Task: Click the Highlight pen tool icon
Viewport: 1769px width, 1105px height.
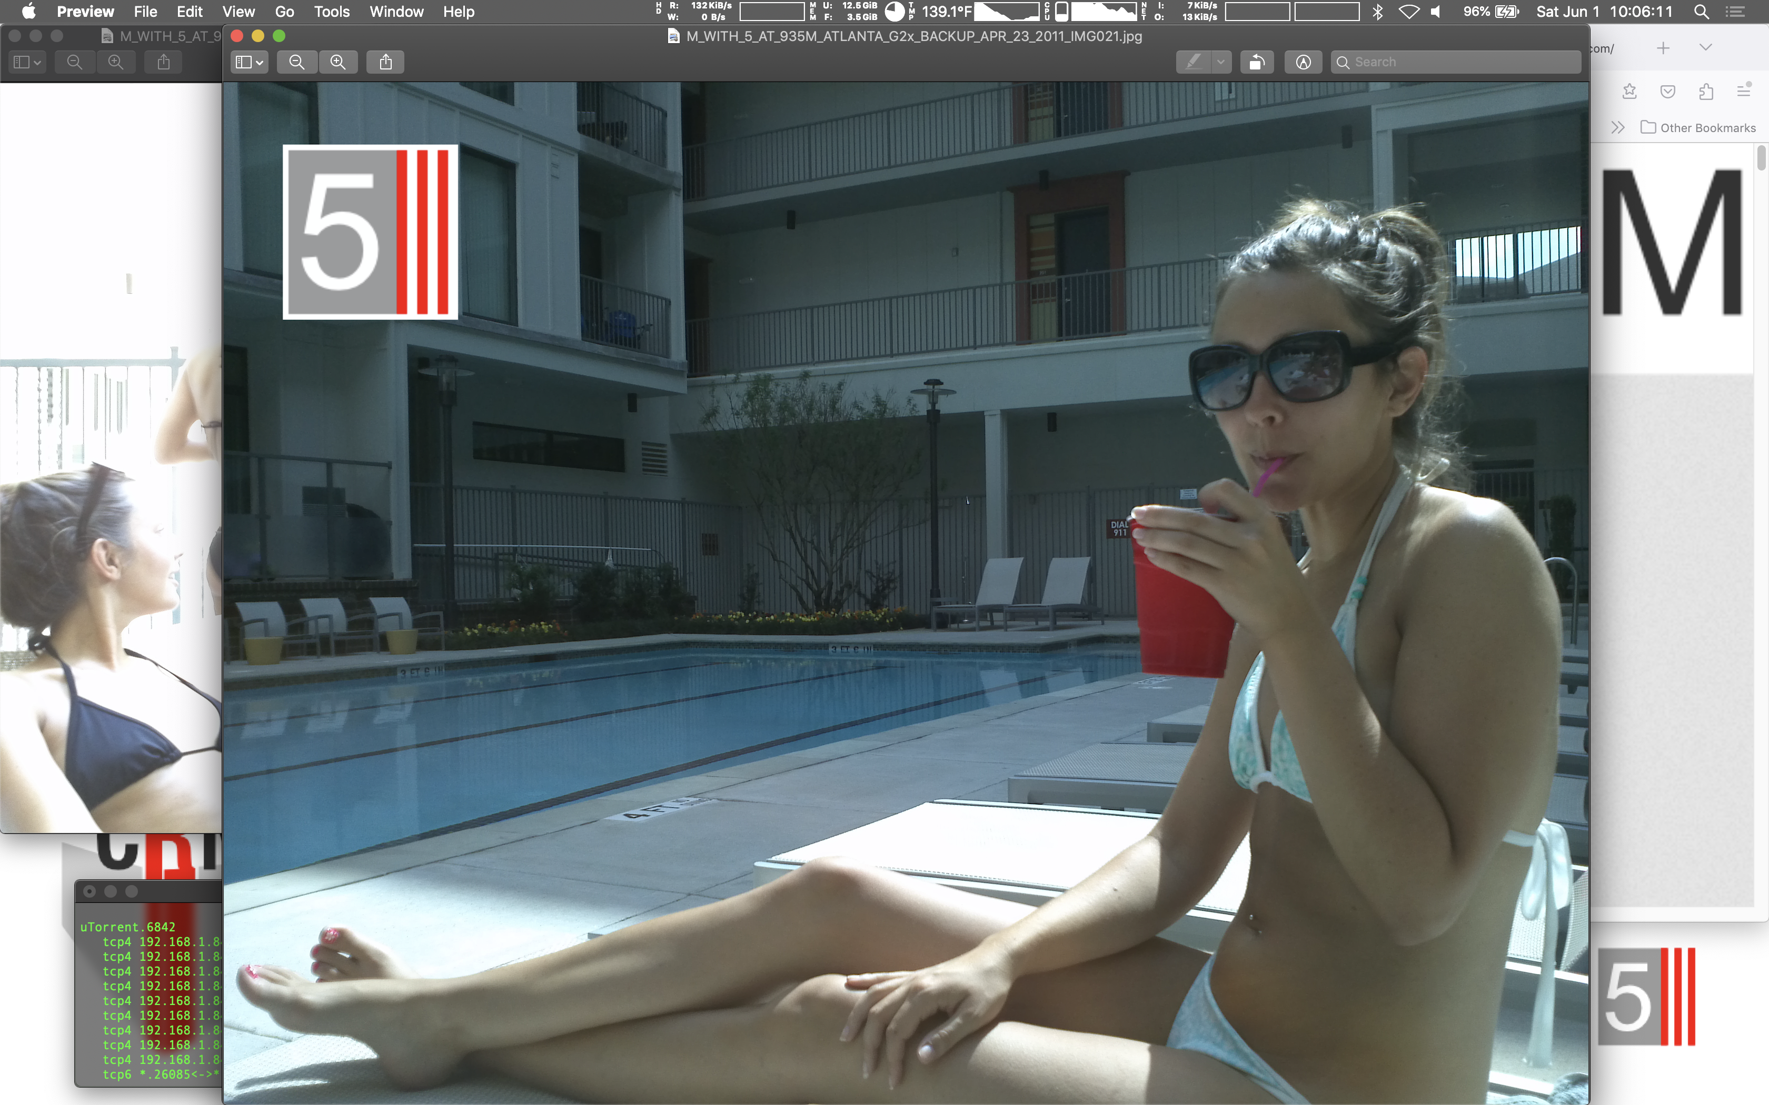Action: tap(1194, 62)
